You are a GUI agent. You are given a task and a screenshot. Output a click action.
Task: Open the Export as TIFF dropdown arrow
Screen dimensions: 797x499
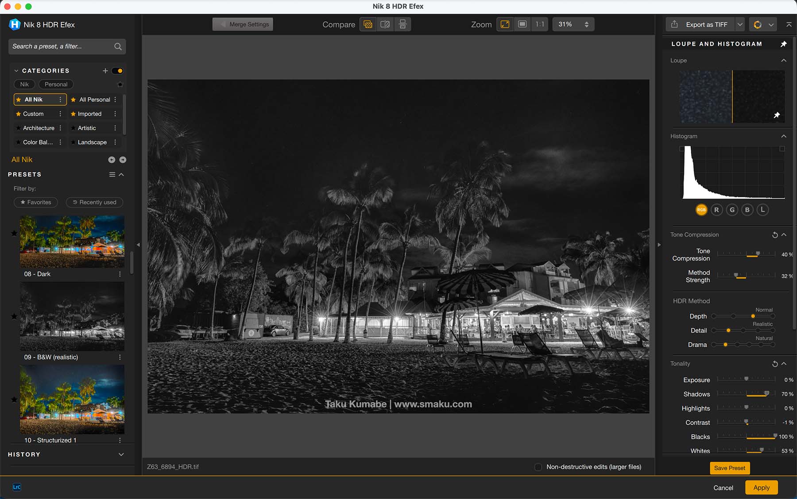coord(739,25)
